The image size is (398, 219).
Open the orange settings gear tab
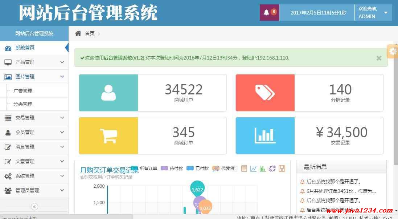tap(393, 51)
